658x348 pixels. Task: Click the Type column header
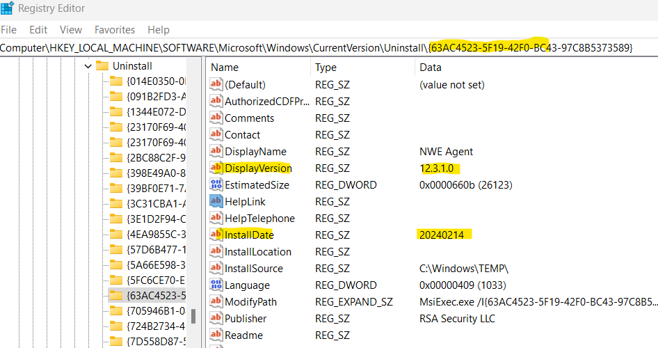tap(326, 68)
